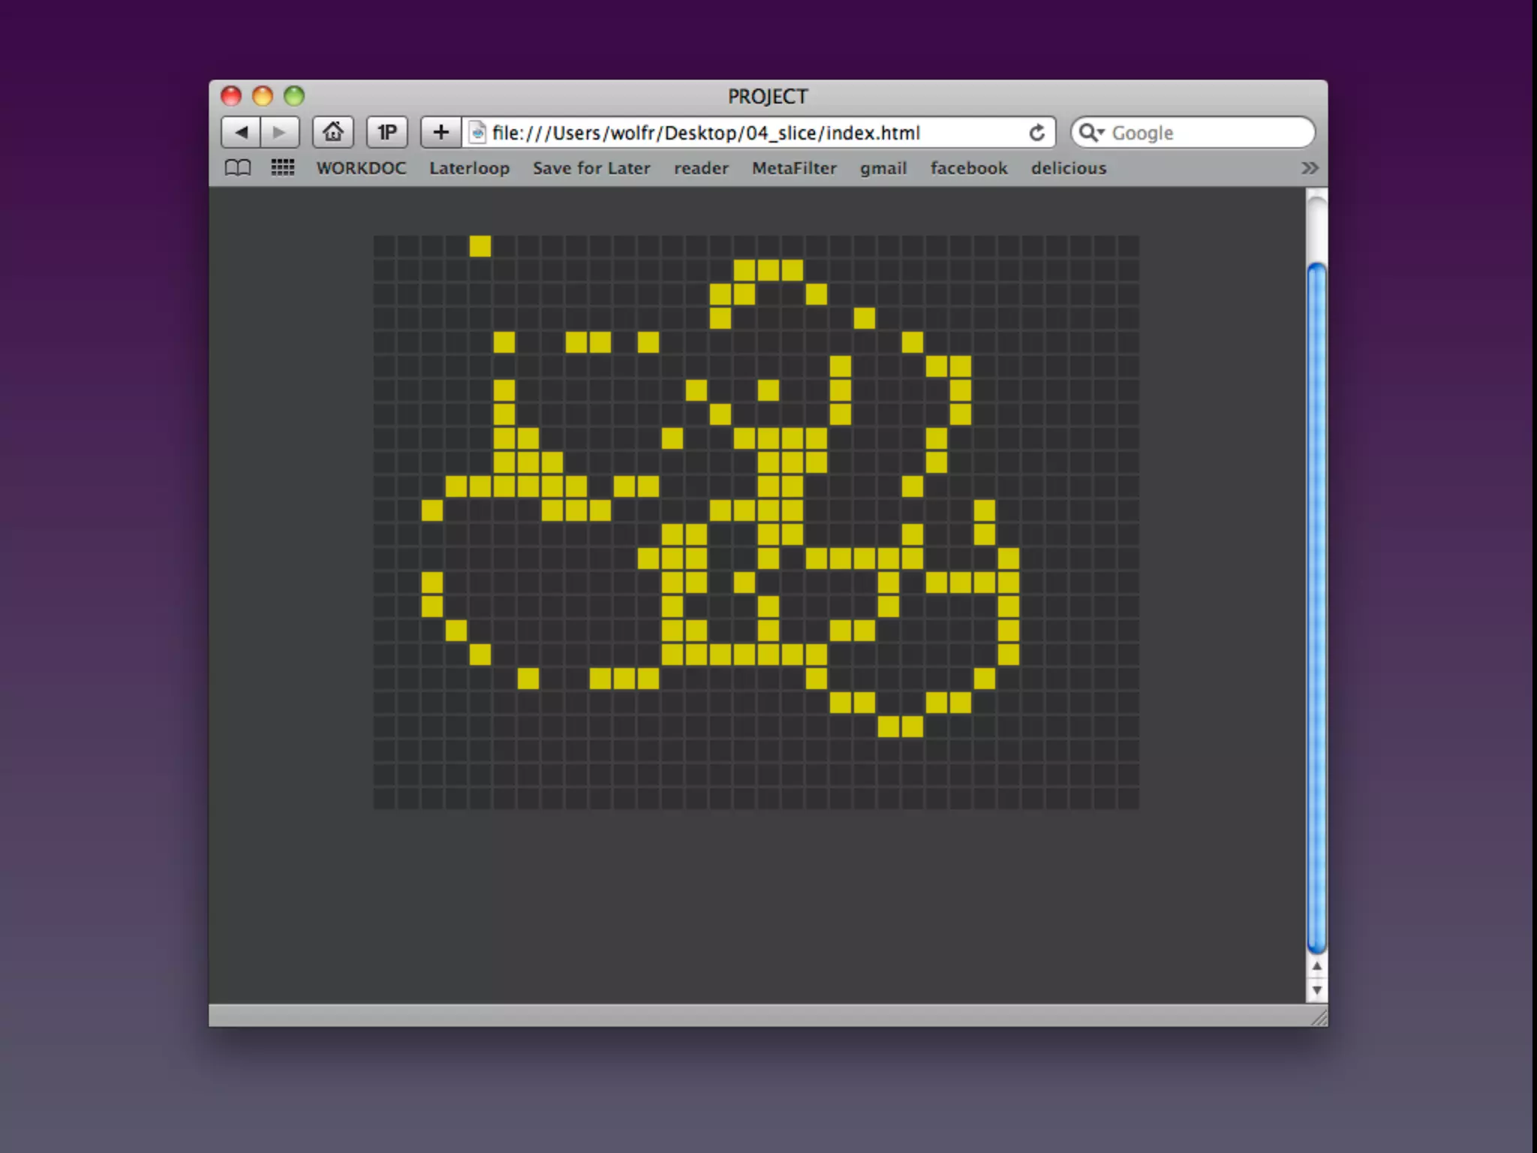Add bookmark with the plus button
Viewport: 1537px width, 1153px height.
pyautogui.click(x=441, y=133)
